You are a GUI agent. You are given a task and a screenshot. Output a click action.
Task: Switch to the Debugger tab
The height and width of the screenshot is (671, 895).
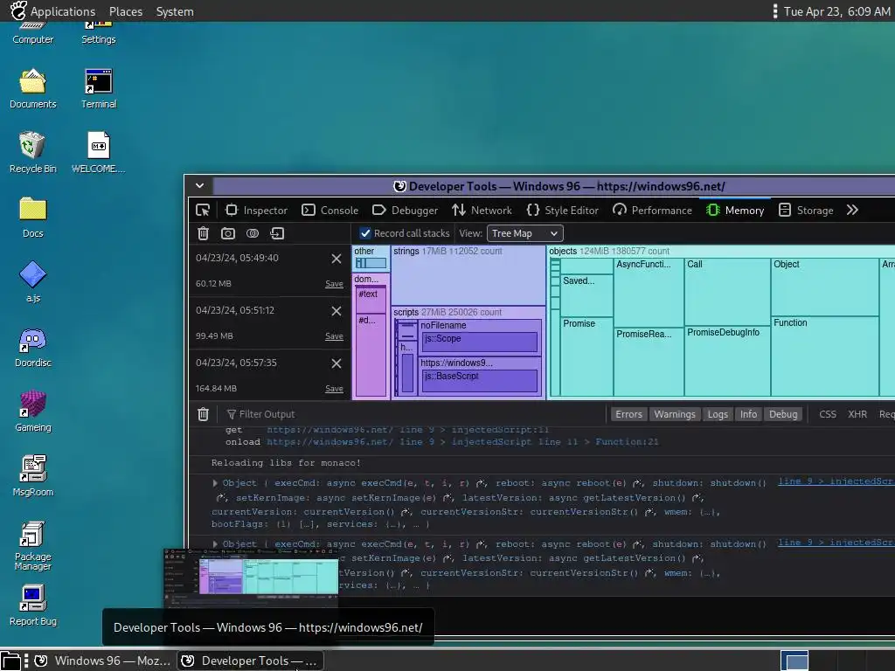[406, 210]
